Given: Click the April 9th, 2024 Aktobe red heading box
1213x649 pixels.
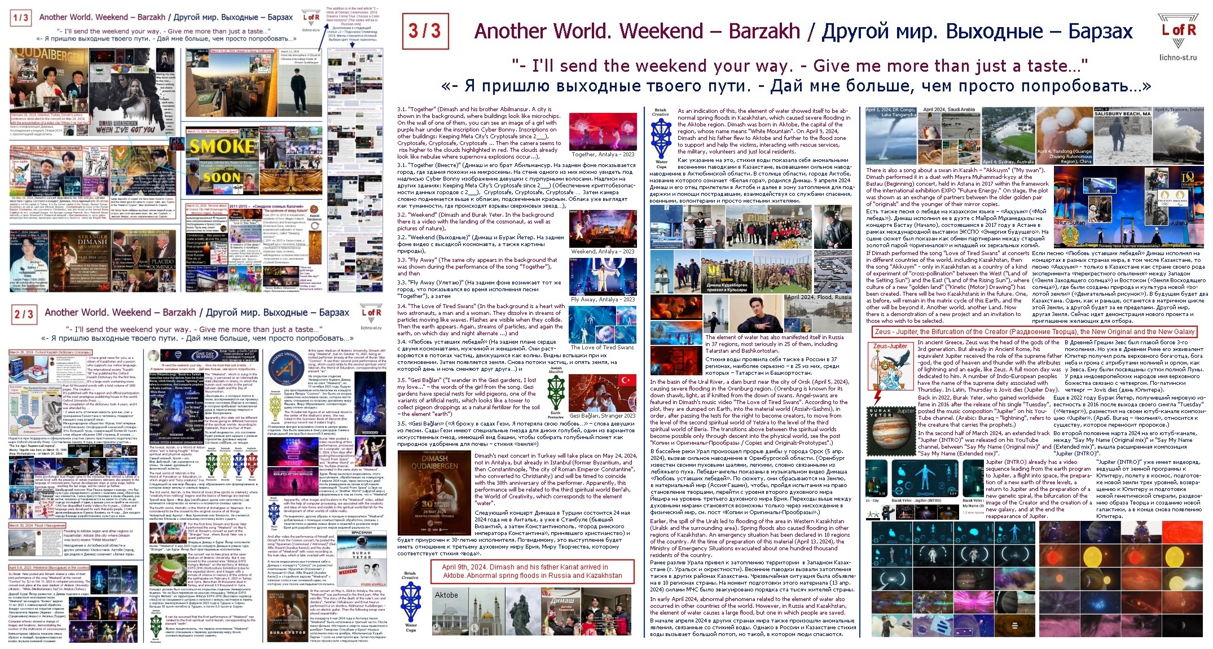Looking at the screenshot, I should click(533, 571).
